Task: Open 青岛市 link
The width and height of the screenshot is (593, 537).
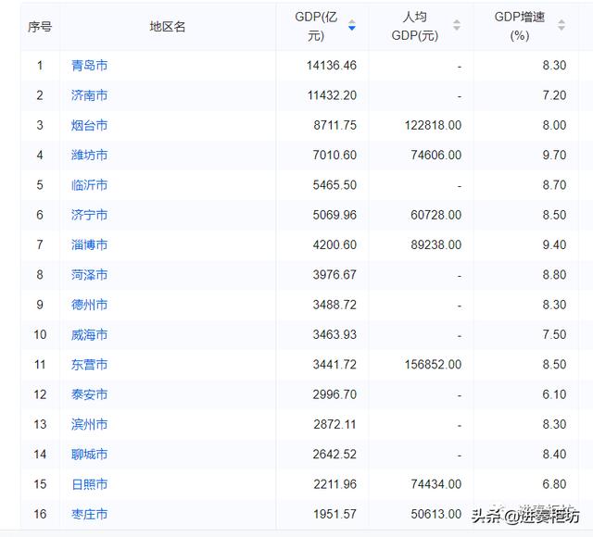Action: pos(89,66)
